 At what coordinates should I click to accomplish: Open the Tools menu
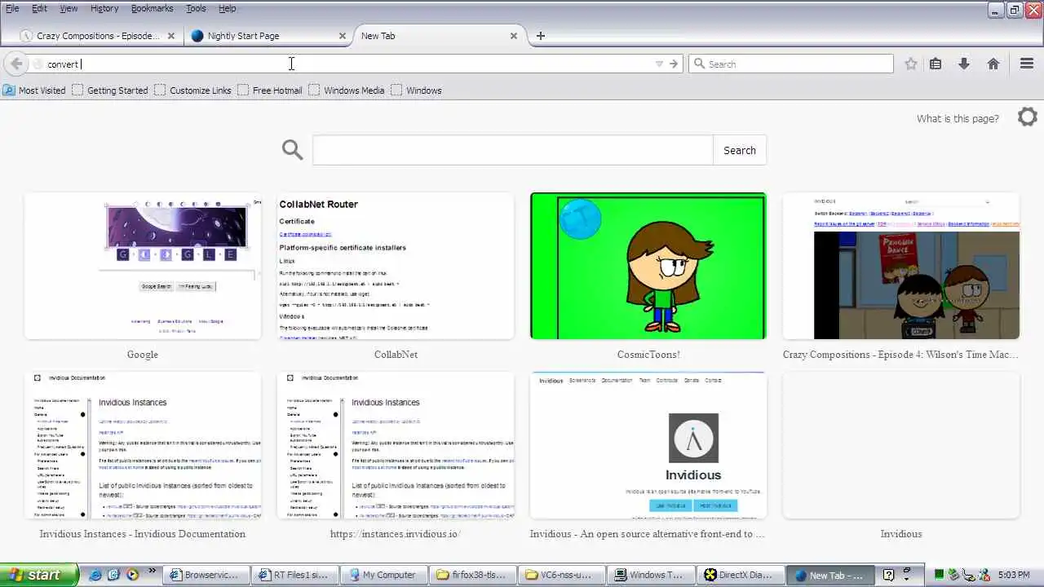point(196,8)
